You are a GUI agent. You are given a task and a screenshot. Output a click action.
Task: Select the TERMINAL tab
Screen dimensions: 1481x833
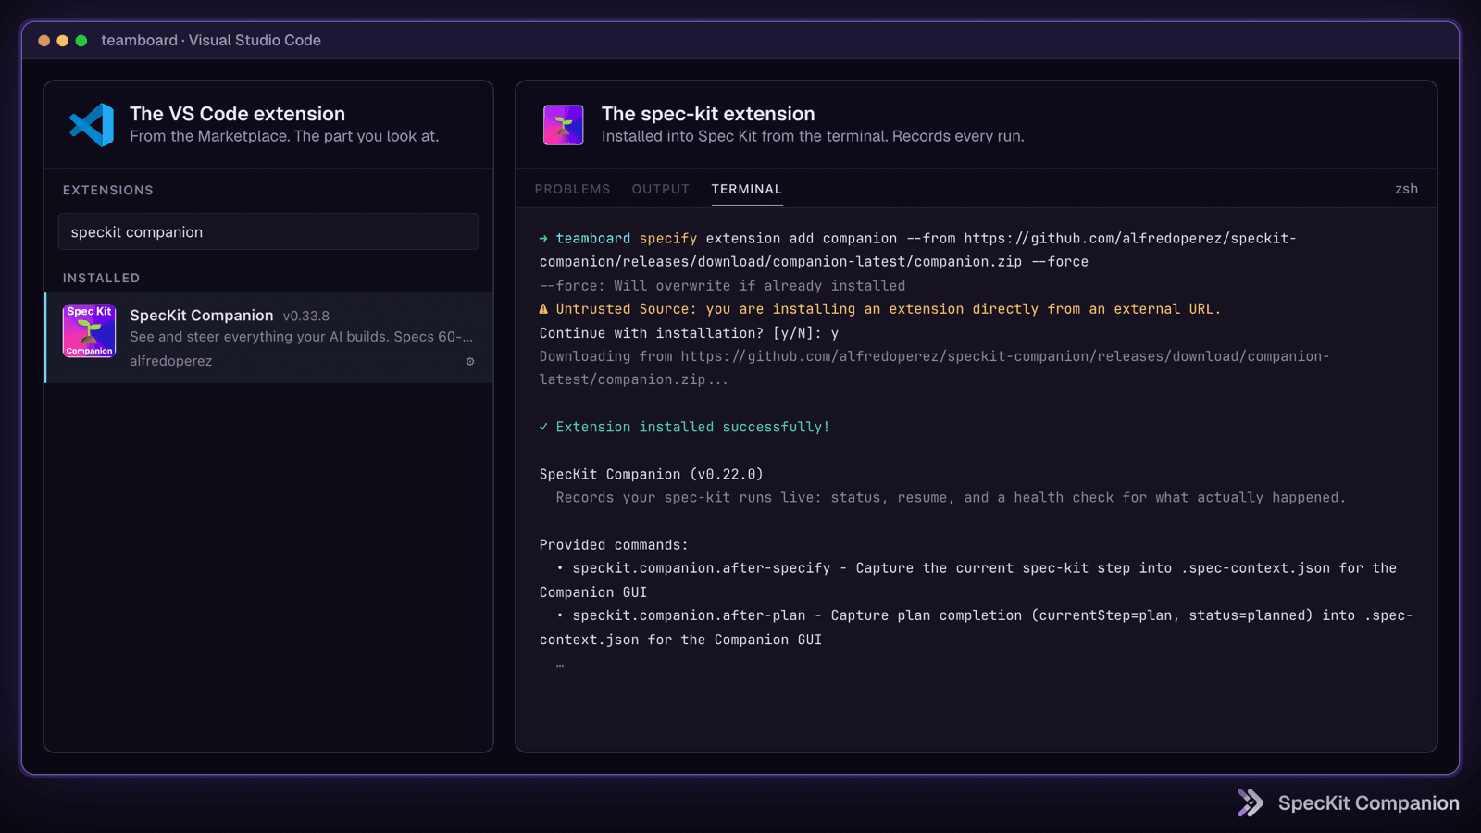746,189
